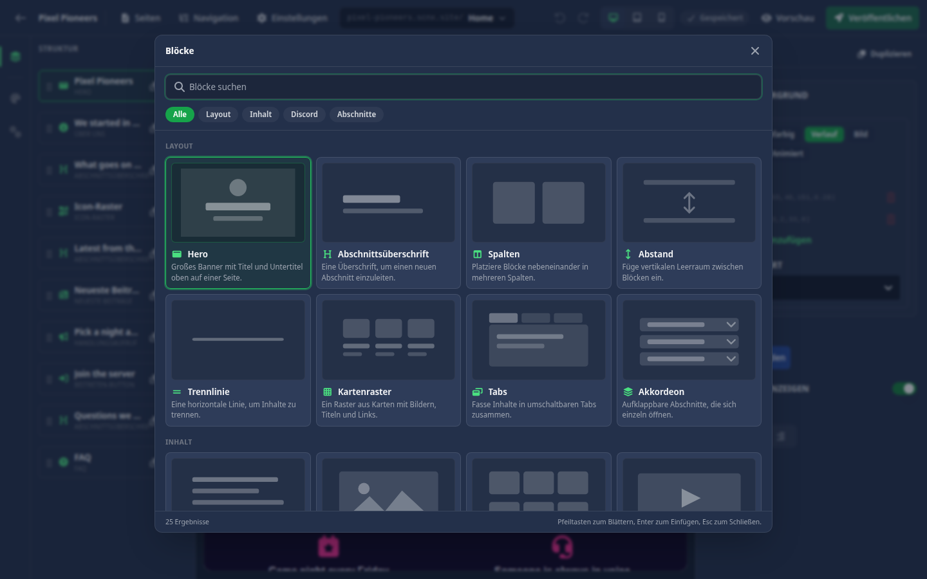Toggle the green switch in right panel
This screenshot has height=579, width=927.
tap(904, 389)
